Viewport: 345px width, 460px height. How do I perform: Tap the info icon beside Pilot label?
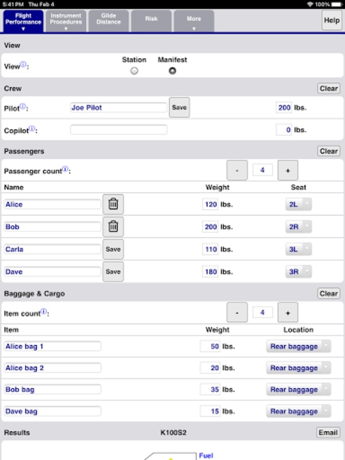pyautogui.click(x=23, y=106)
